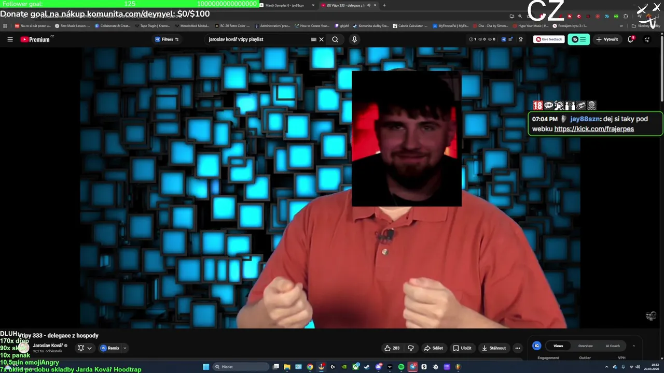The width and height of the screenshot is (664, 373).
Task: Select the vidIQ Views tab
Action: (x=558, y=346)
